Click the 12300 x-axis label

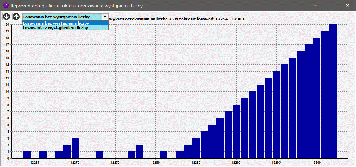click(x=317, y=163)
